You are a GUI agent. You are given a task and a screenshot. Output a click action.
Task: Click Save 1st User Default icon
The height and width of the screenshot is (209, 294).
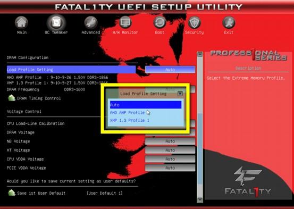pos(12,193)
